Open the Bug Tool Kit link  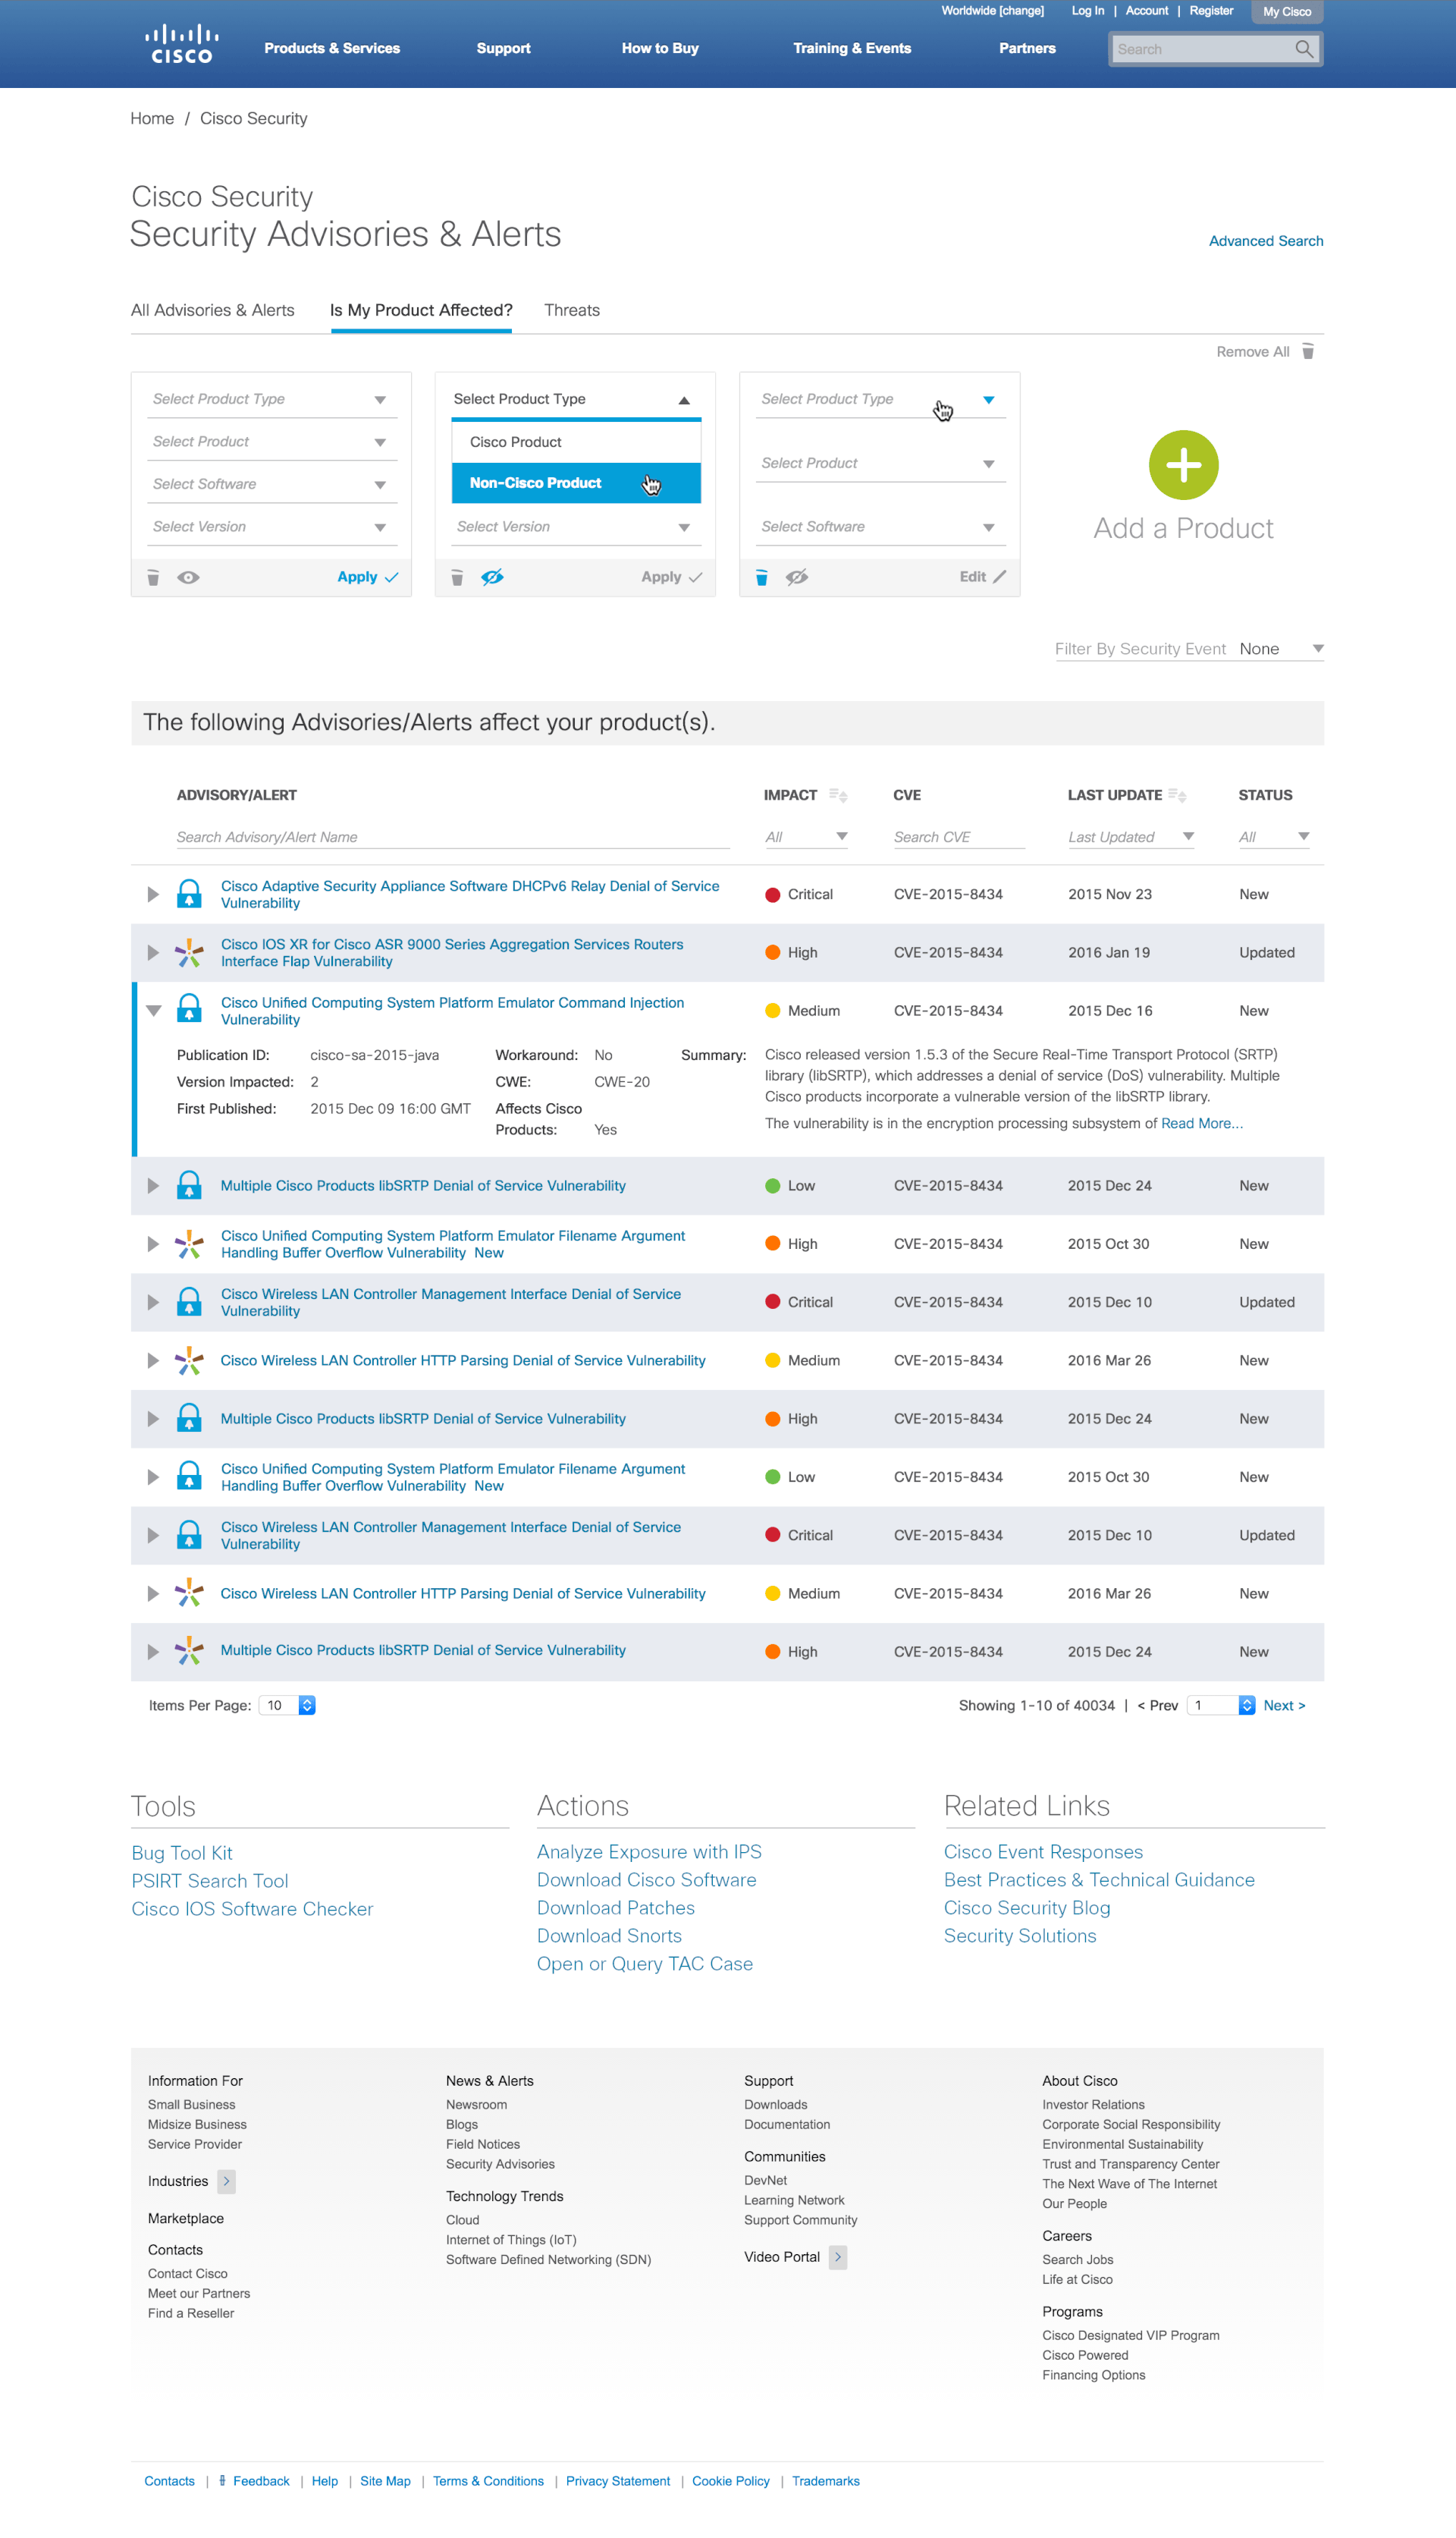click(x=182, y=1853)
